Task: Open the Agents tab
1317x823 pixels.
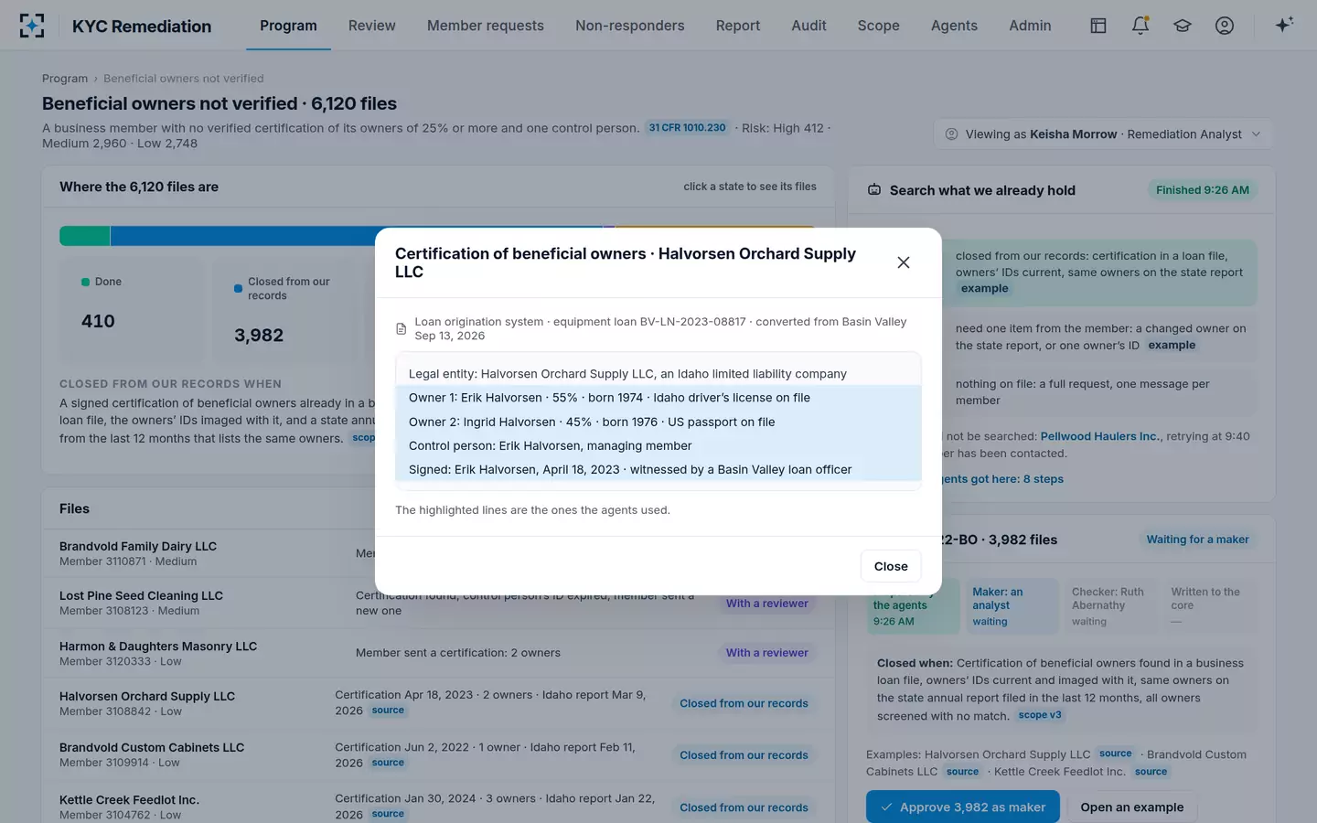Action: pyautogui.click(x=954, y=26)
